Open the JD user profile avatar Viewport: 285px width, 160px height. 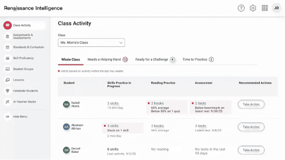click(x=276, y=8)
